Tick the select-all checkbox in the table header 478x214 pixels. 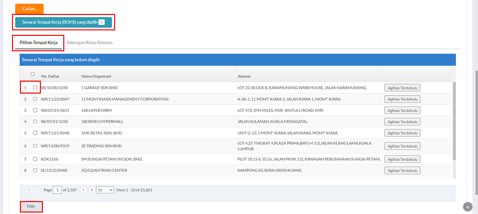[32, 74]
